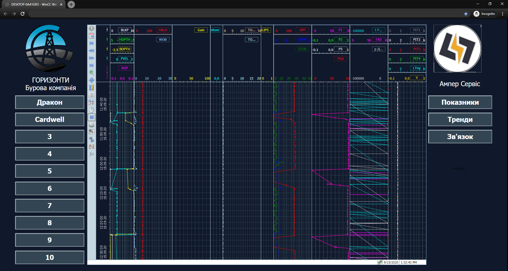Click the BDPTH trend label
The image size is (508, 271).
coord(124,49)
